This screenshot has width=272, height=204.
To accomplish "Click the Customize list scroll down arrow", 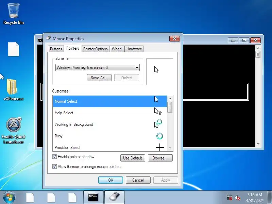I will pos(170,148).
